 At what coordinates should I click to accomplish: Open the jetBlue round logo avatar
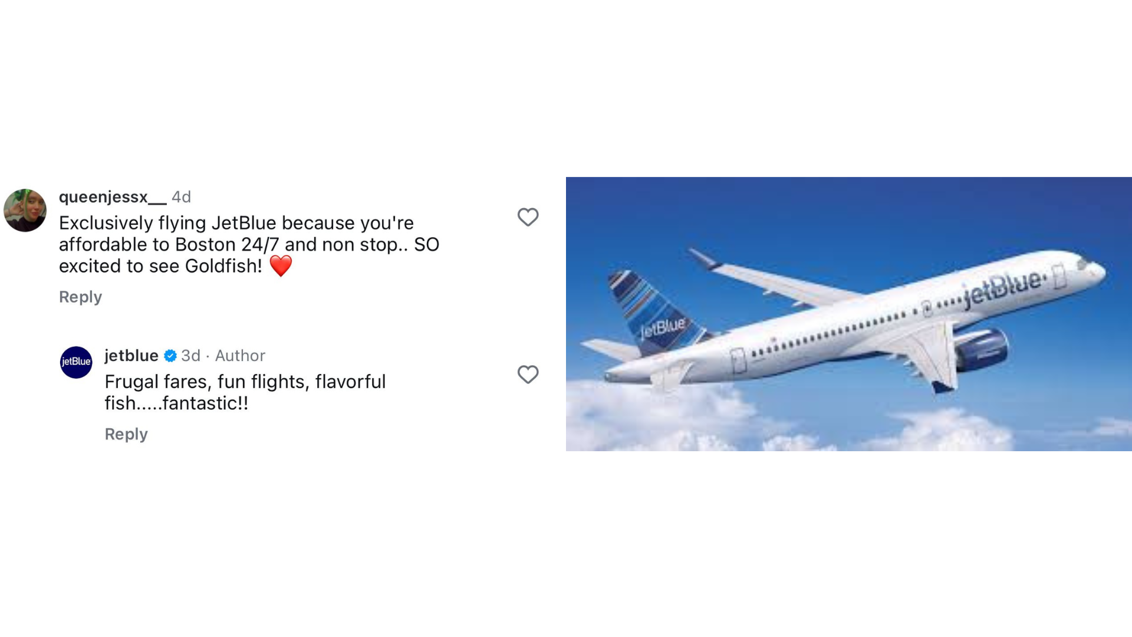(76, 362)
